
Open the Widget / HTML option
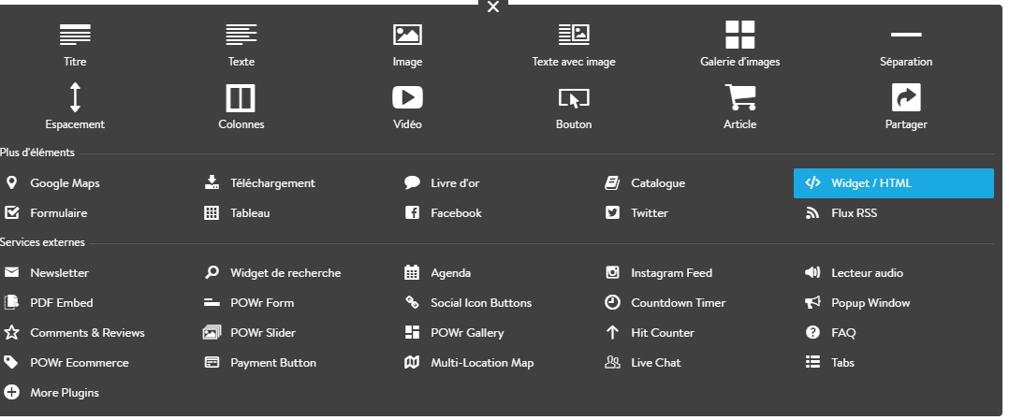click(x=893, y=183)
